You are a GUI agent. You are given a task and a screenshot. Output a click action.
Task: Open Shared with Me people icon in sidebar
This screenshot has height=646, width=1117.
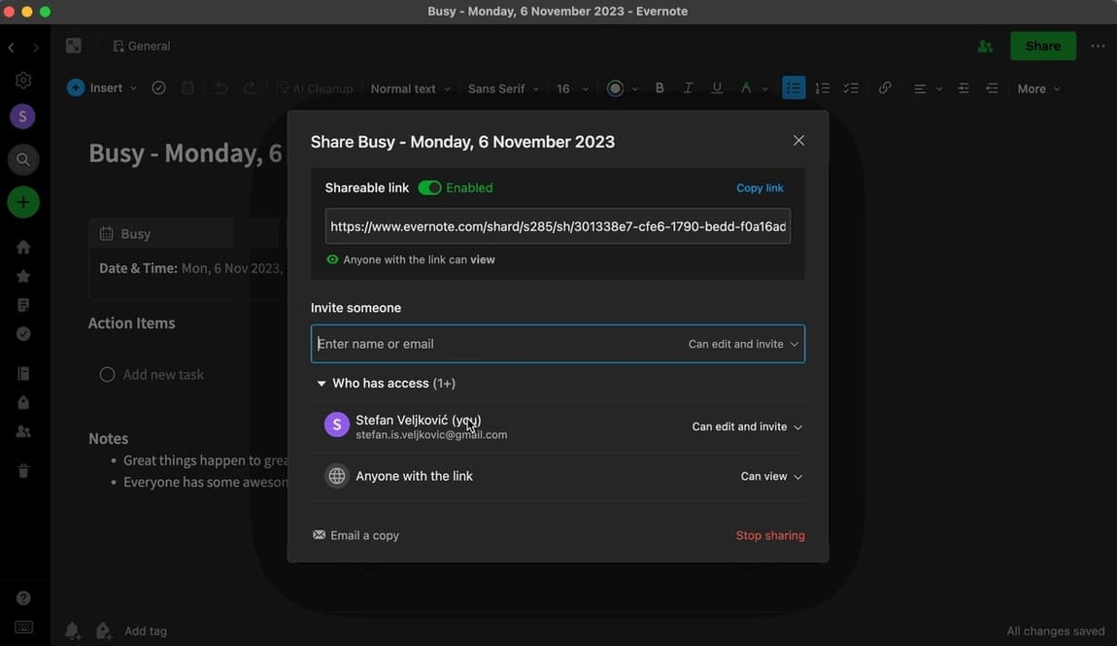[23, 431]
